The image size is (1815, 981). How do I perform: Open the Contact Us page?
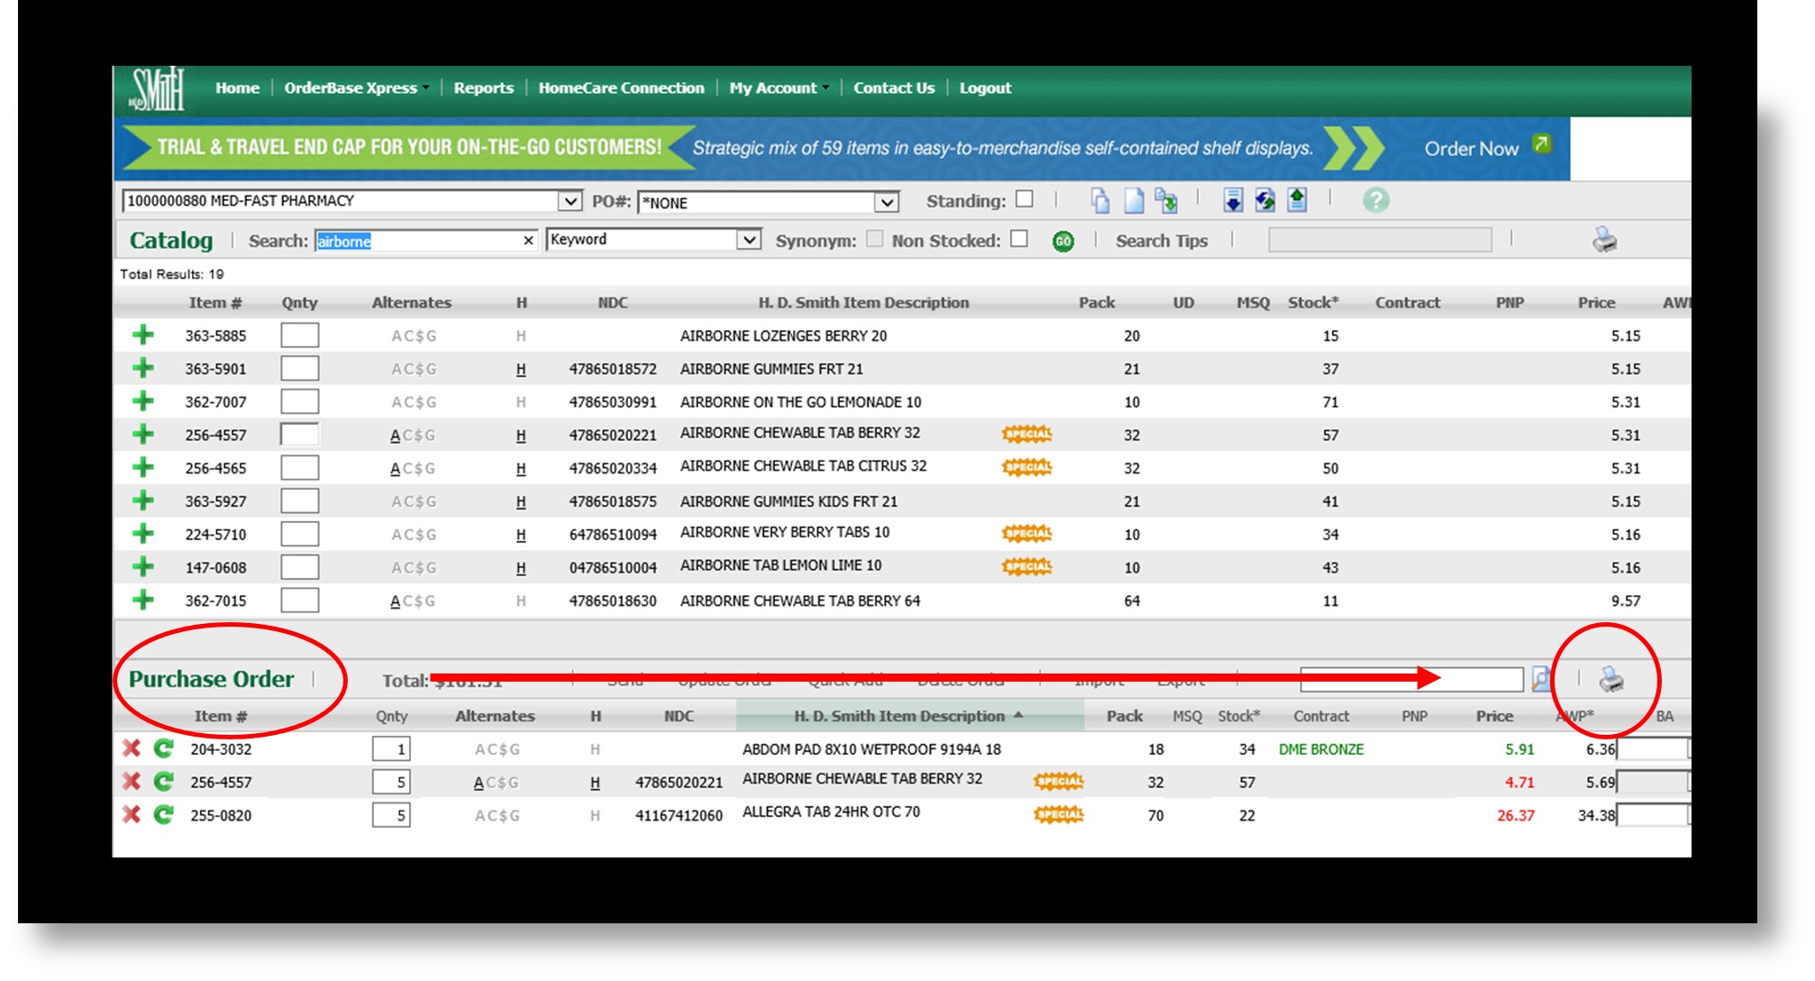[894, 87]
